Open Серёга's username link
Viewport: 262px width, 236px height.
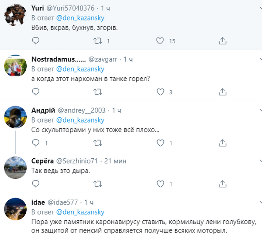pyautogui.click(x=42, y=161)
